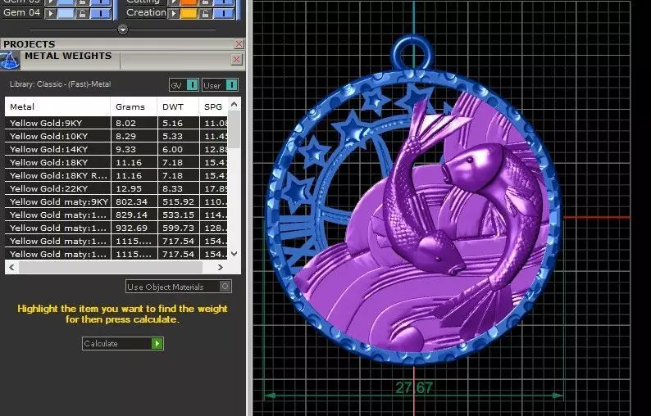Toggle the Gem 04 layer lock icon
Screen dimensions: 651x416
[x=82, y=13]
